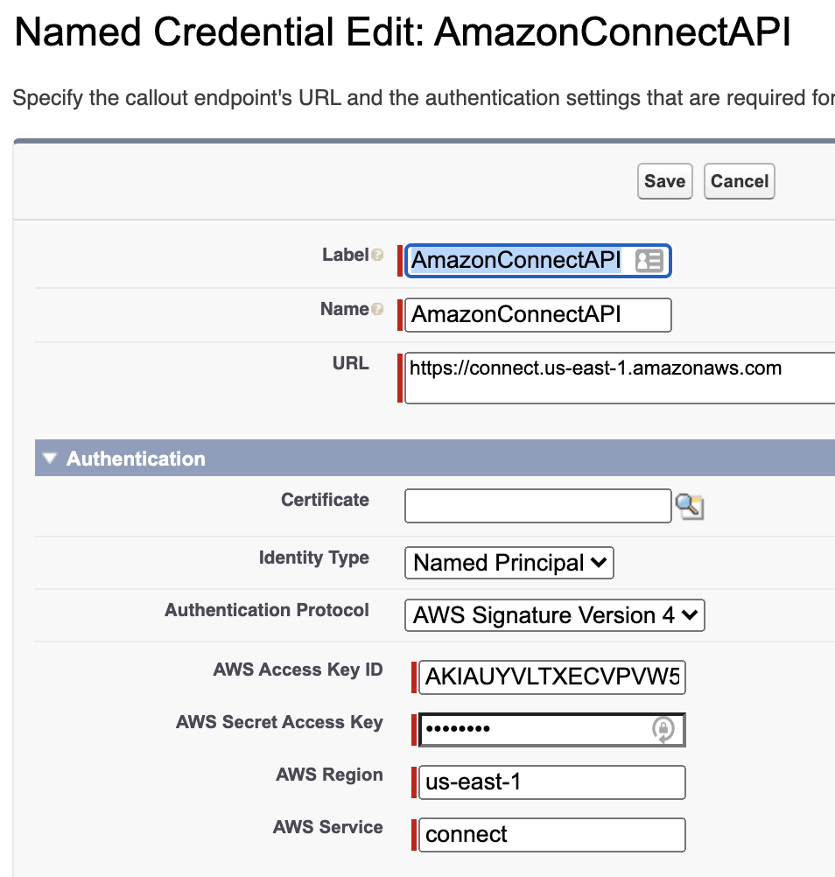Open the Identity Type dropdown

tap(509, 563)
